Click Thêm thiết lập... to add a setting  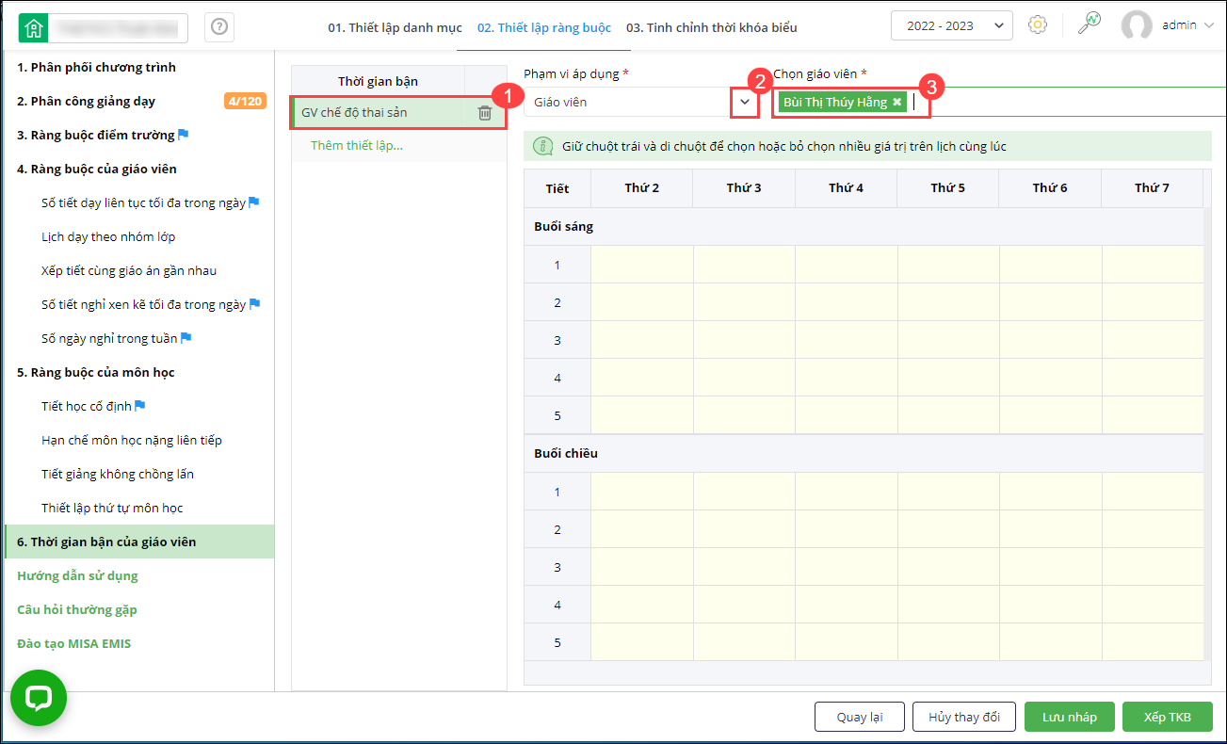point(357,146)
